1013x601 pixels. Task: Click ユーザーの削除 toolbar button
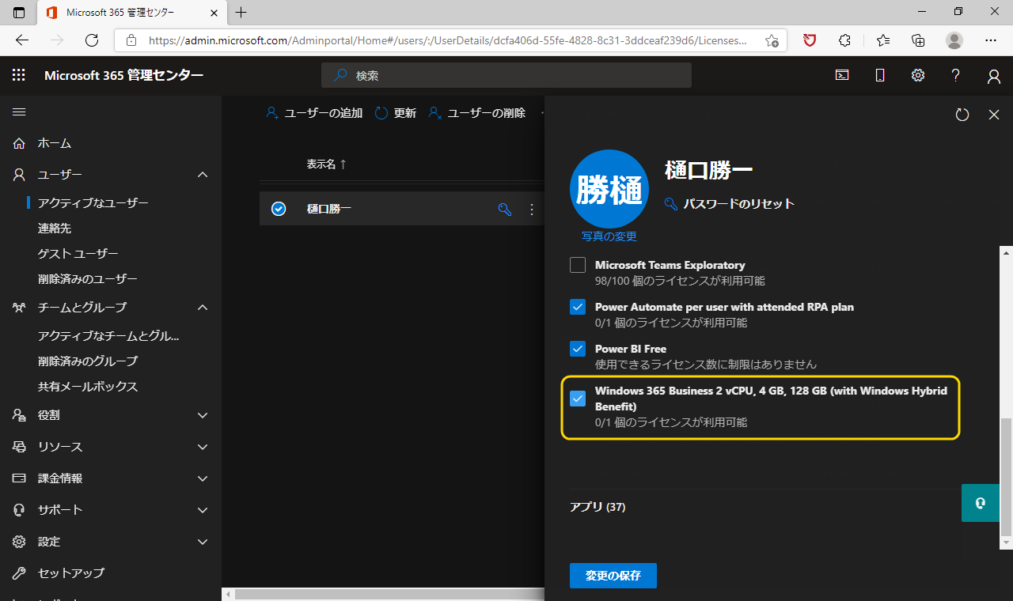coord(477,113)
